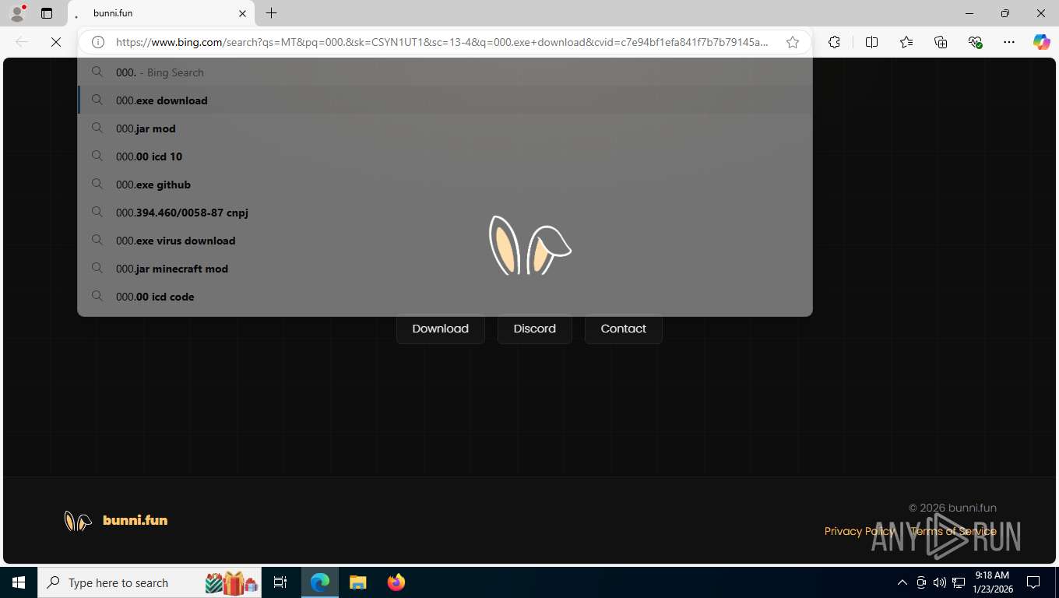This screenshot has height=598, width=1059.
Task: Launch Copilot sidebar icon
Action: [1042, 42]
